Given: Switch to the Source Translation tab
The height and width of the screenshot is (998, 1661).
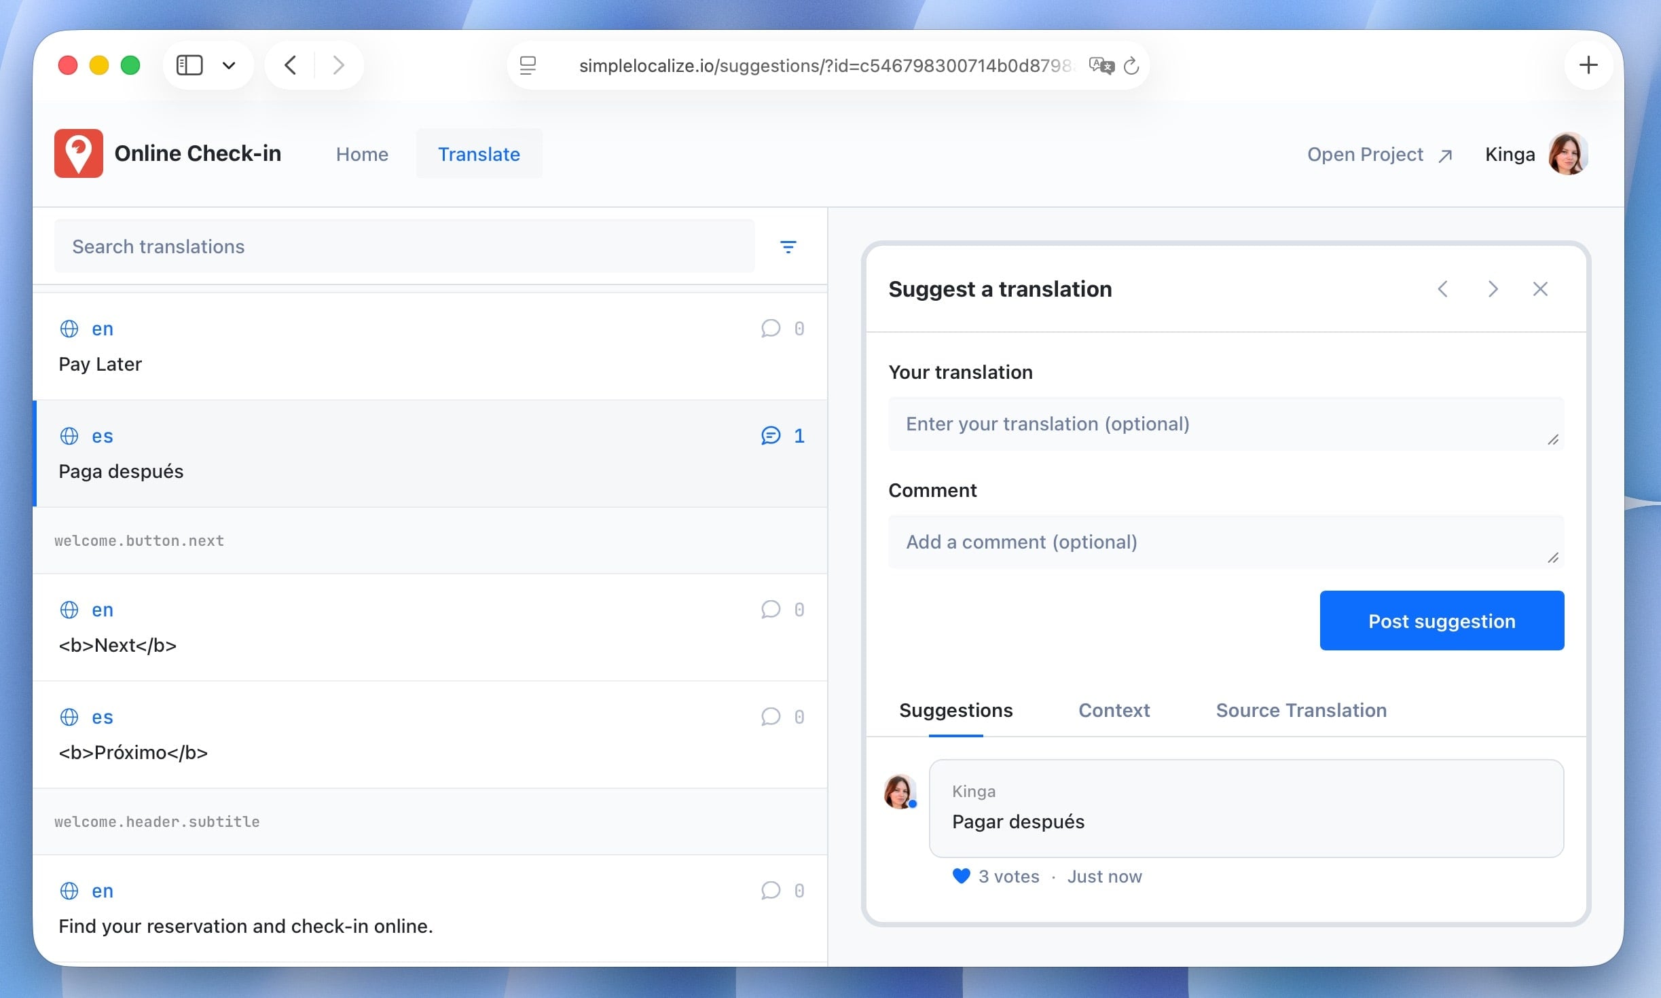Looking at the screenshot, I should click(x=1300, y=710).
